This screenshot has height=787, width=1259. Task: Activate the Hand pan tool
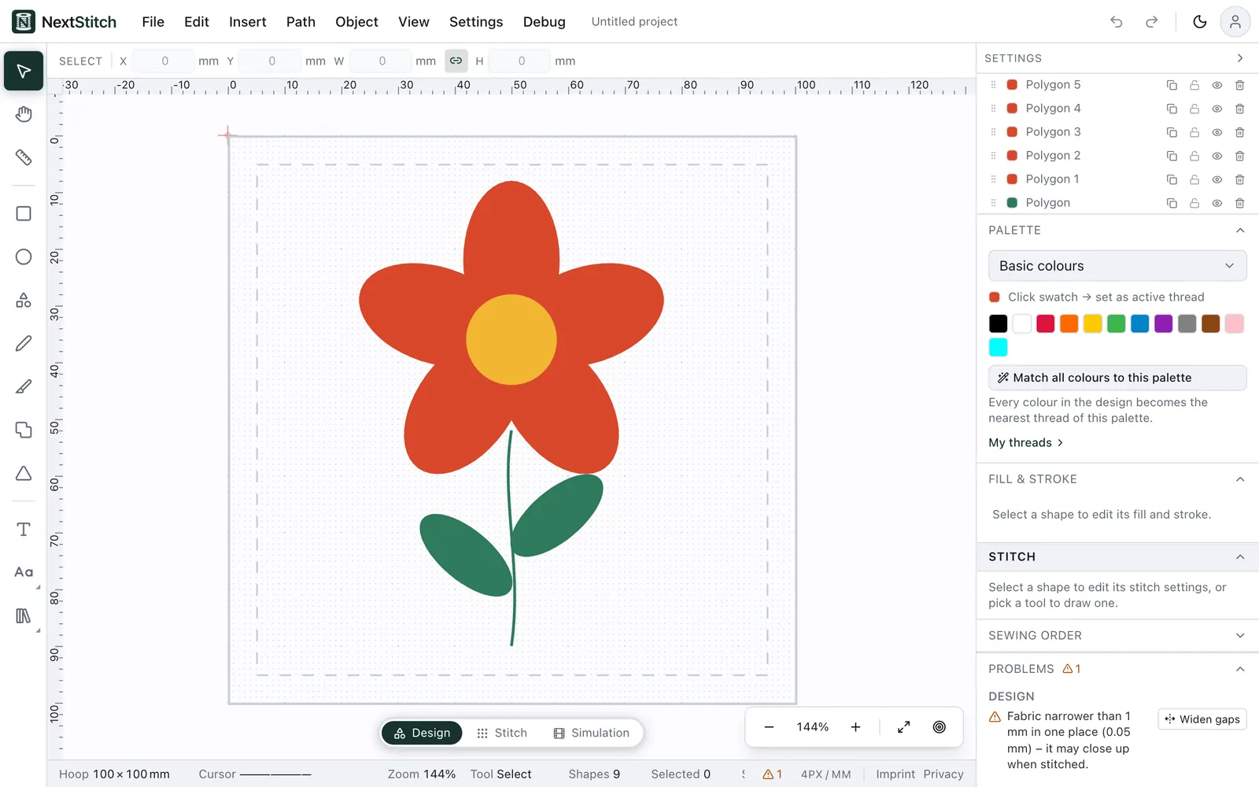(24, 115)
